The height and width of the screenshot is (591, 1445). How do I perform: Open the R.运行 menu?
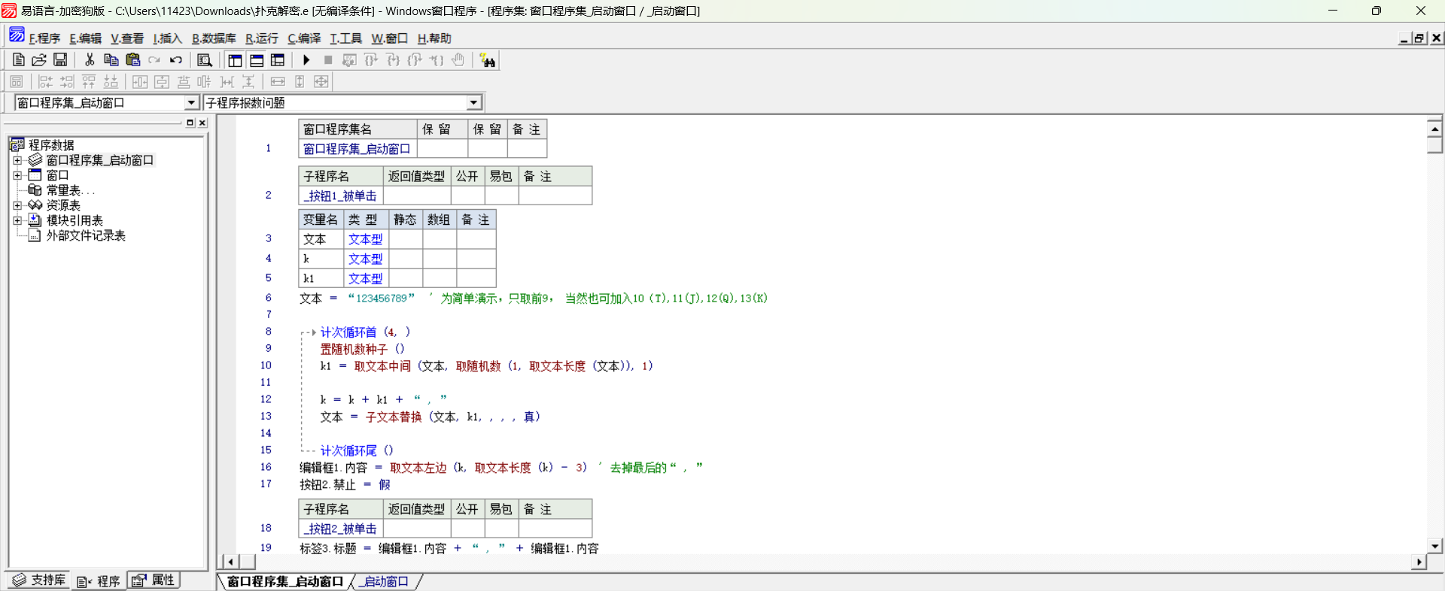pyautogui.click(x=262, y=38)
